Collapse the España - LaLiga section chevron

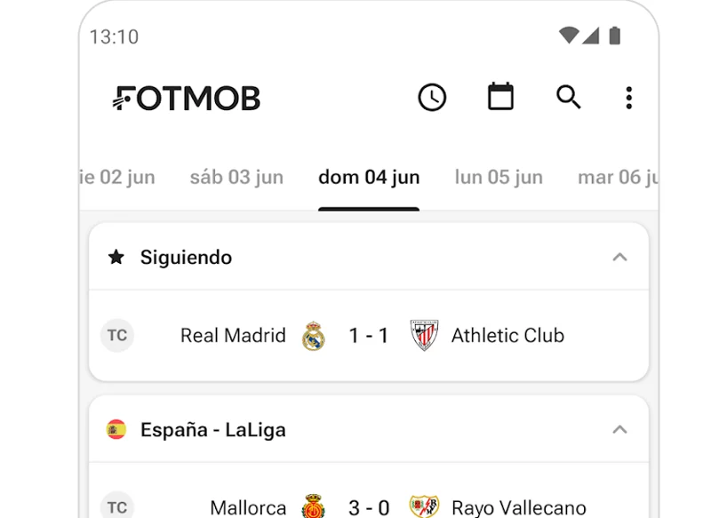pos(619,430)
